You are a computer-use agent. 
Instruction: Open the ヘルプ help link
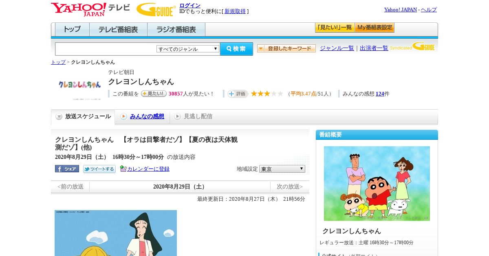pos(429,9)
